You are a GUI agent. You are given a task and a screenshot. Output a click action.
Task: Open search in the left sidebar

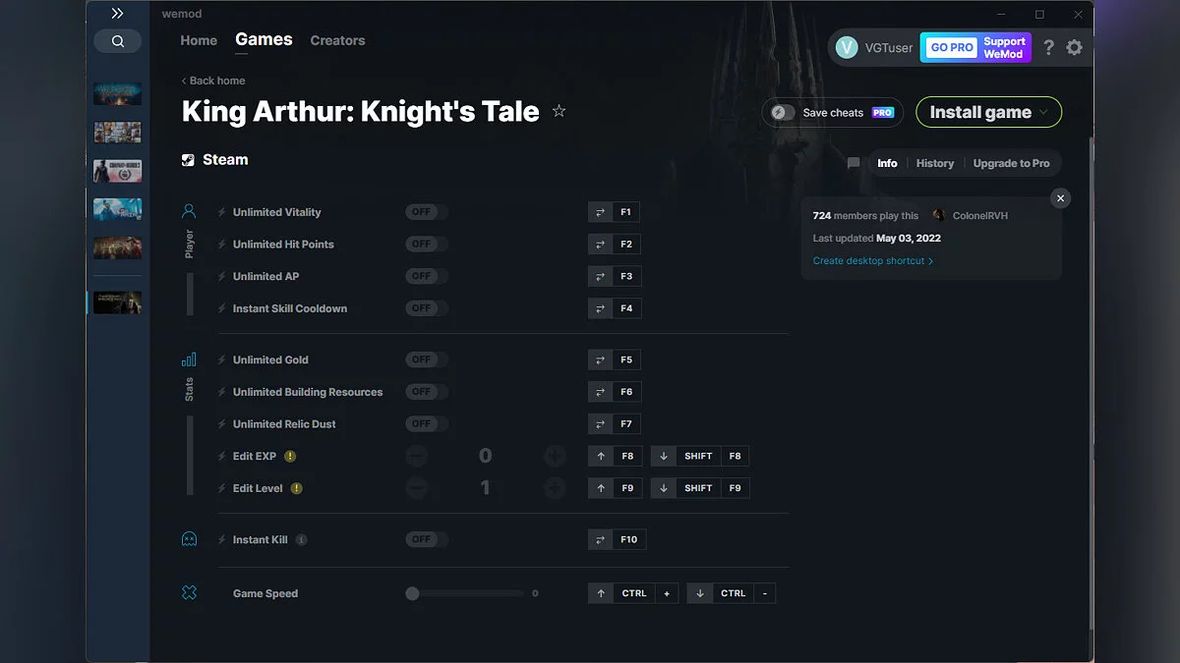pyautogui.click(x=117, y=41)
